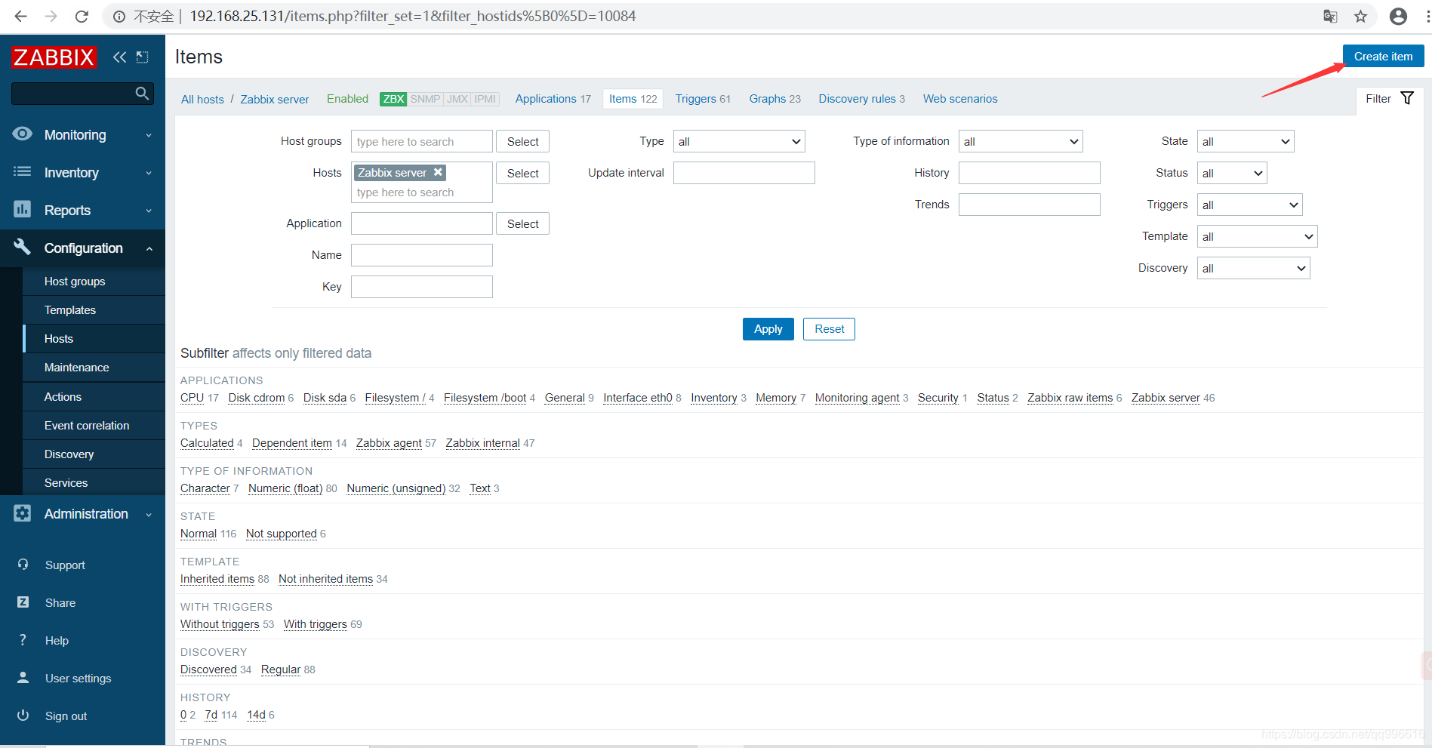Click the All hosts breadcrumb link
The width and height of the screenshot is (1432, 748).
pos(202,99)
